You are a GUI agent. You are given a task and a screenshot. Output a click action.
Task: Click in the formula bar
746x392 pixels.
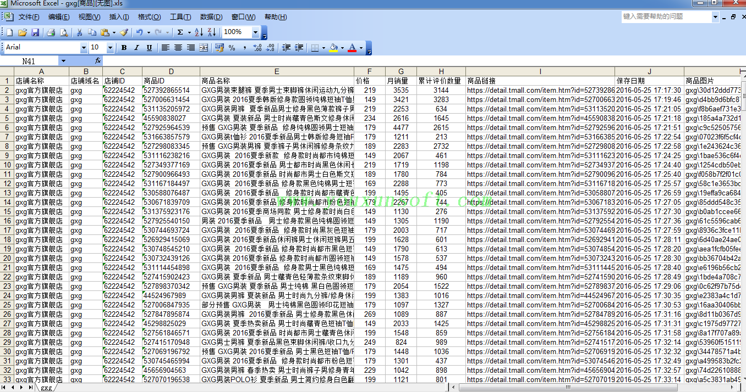point(424,61)
